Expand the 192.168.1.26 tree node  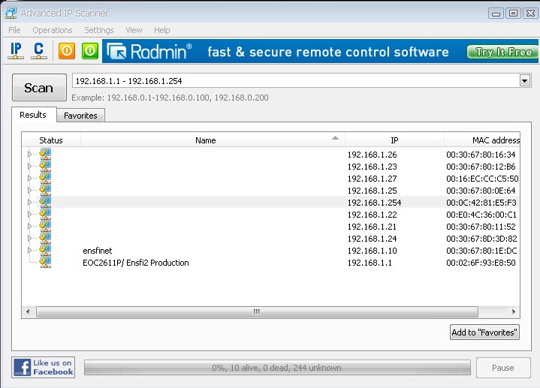click(x=29, y=155)
